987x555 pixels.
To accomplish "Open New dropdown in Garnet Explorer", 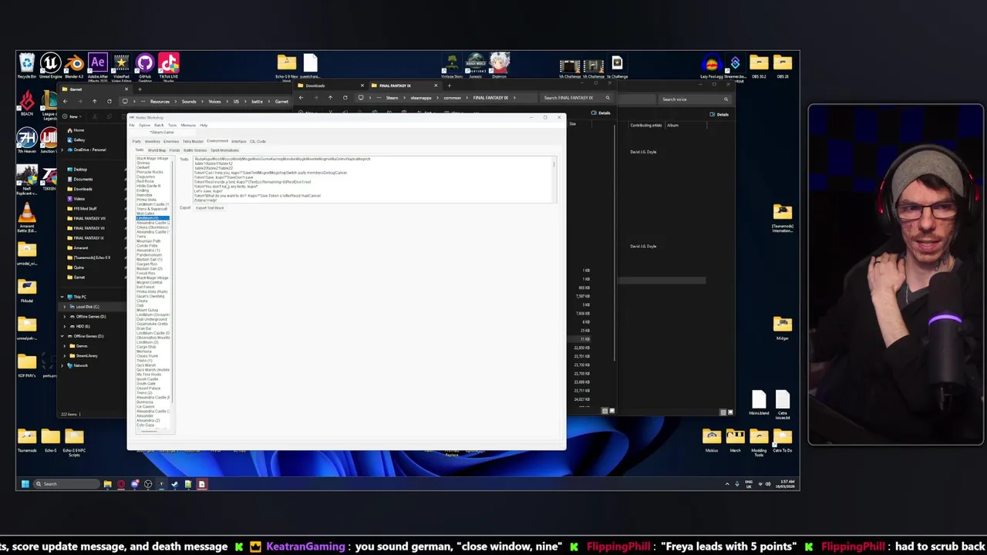I will [72, 116].
